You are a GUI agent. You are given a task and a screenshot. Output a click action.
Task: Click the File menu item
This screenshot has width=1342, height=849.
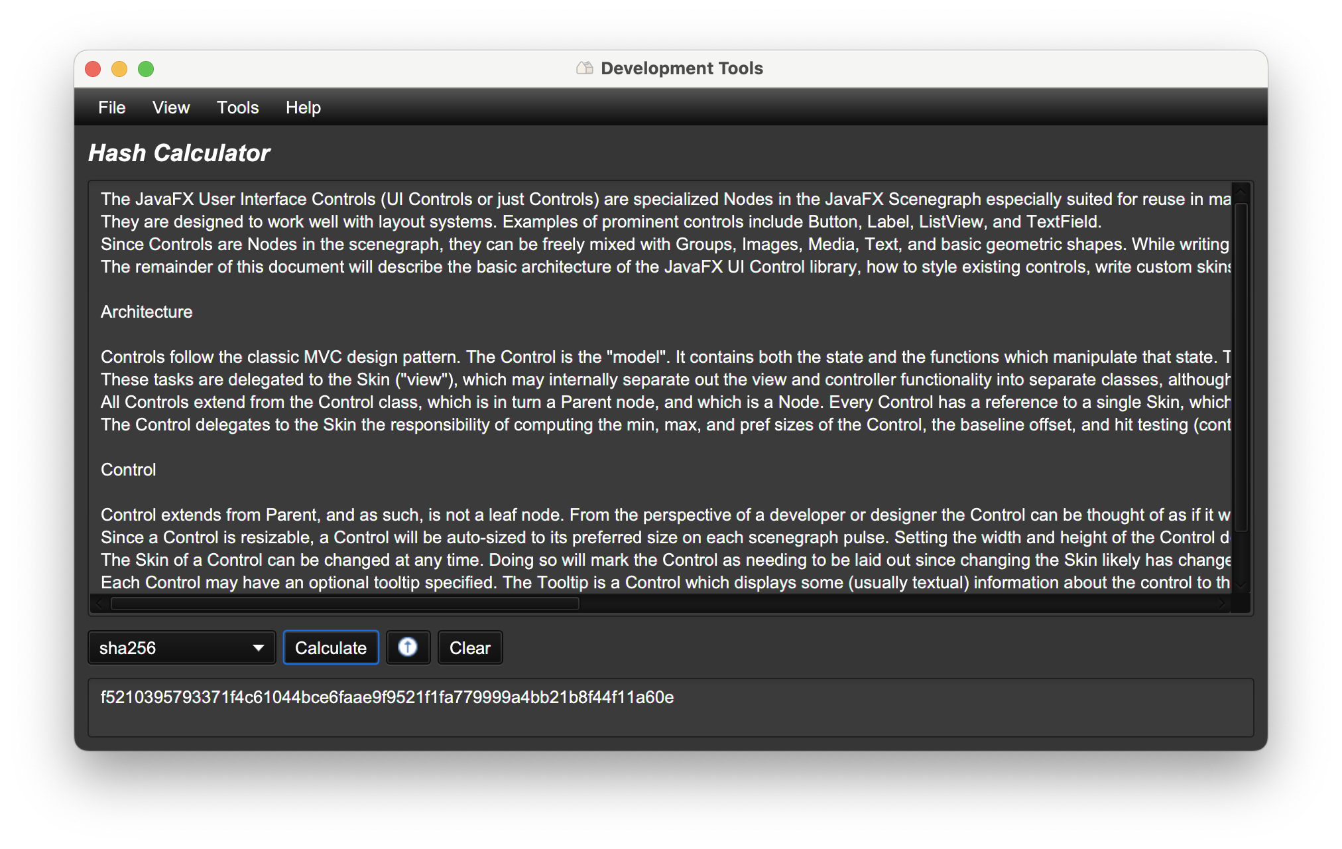[x=111, y=107]
